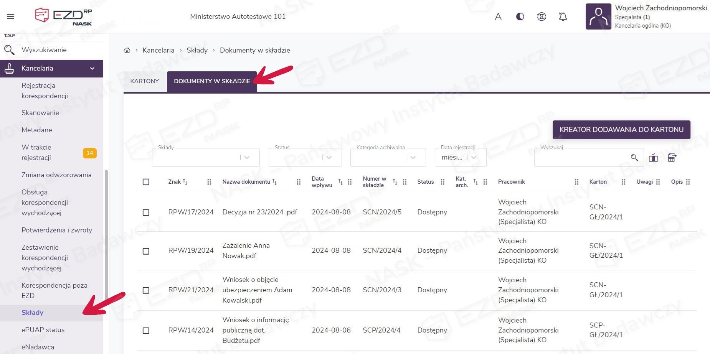This screenshot has width=710, height=354.
Task: Tick the checkbox for RPW/21/2024
Action: pos(146,290)
